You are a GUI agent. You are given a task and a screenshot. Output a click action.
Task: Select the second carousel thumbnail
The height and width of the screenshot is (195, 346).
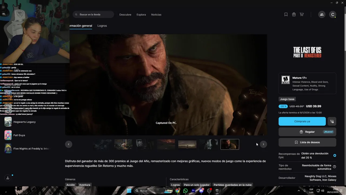tap(124, 144)
